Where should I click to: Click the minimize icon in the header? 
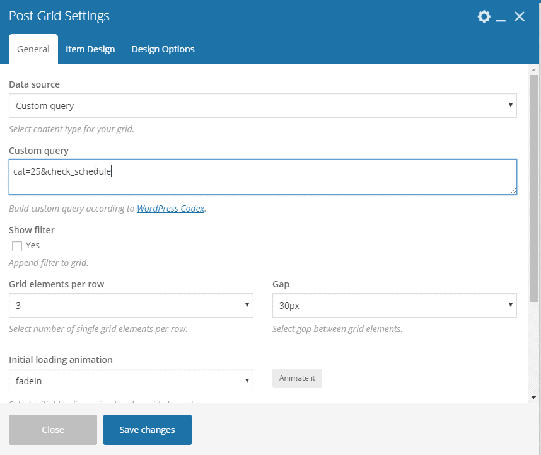(x=501, y=19)
